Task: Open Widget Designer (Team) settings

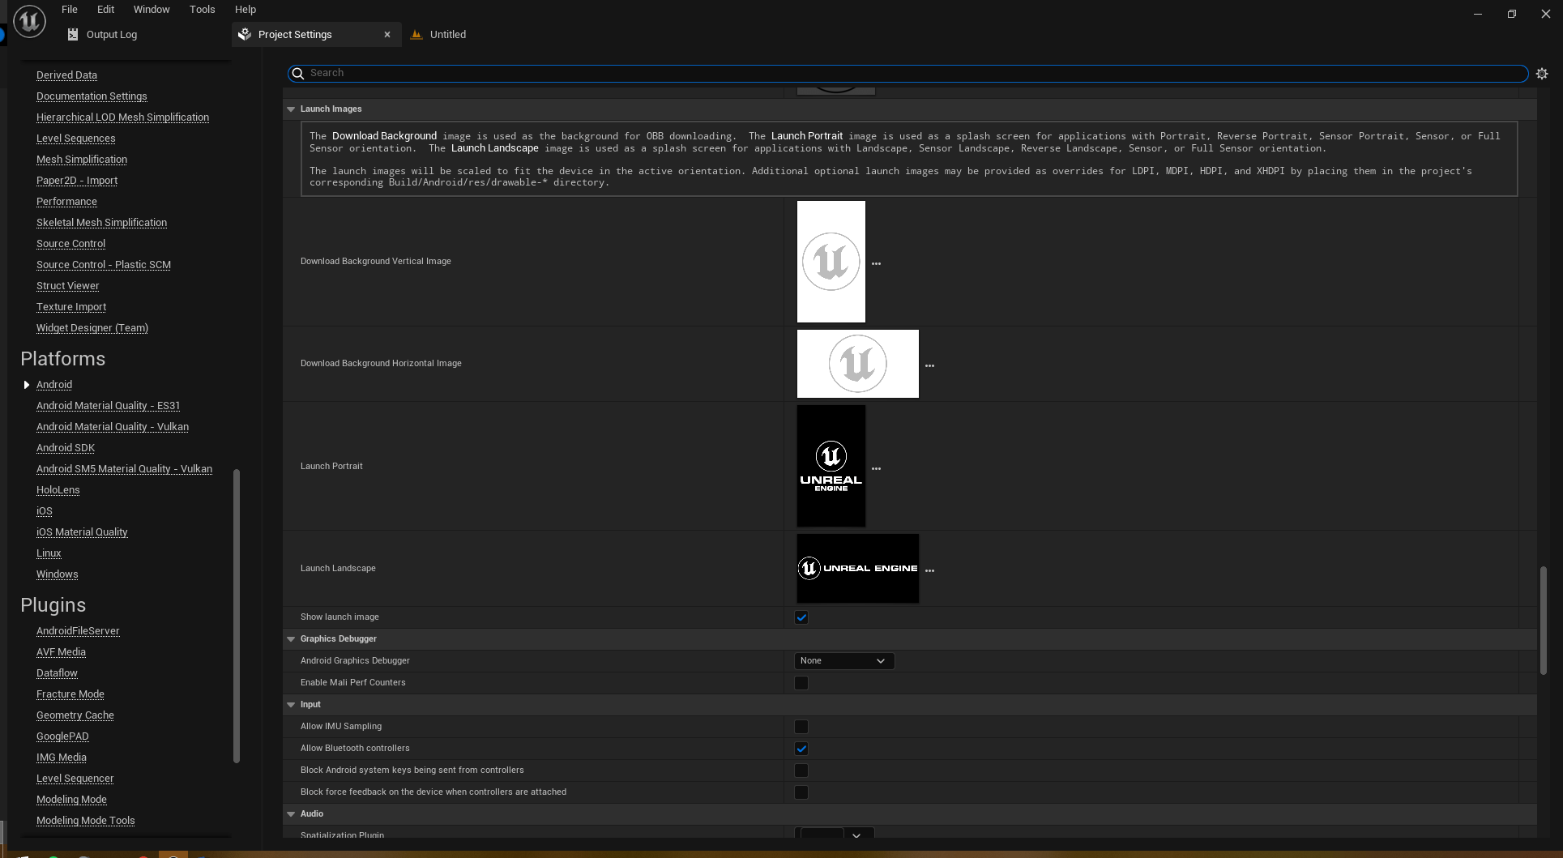Action: tap(92, 328)
